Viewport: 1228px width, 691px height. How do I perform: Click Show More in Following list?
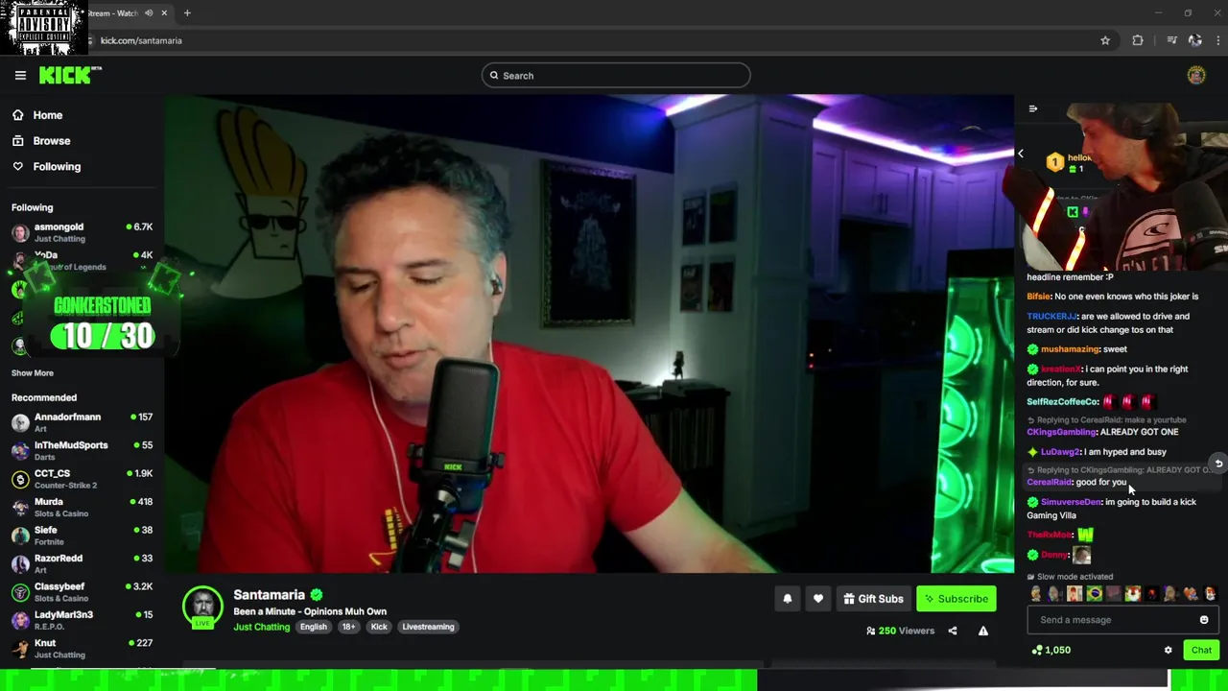[33, 372]
